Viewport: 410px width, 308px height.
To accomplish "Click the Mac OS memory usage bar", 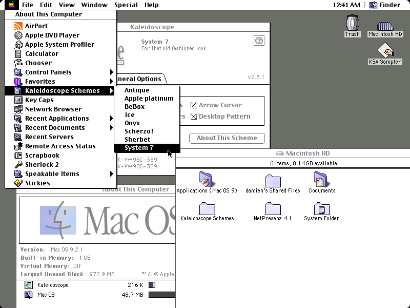I will 162,295.
